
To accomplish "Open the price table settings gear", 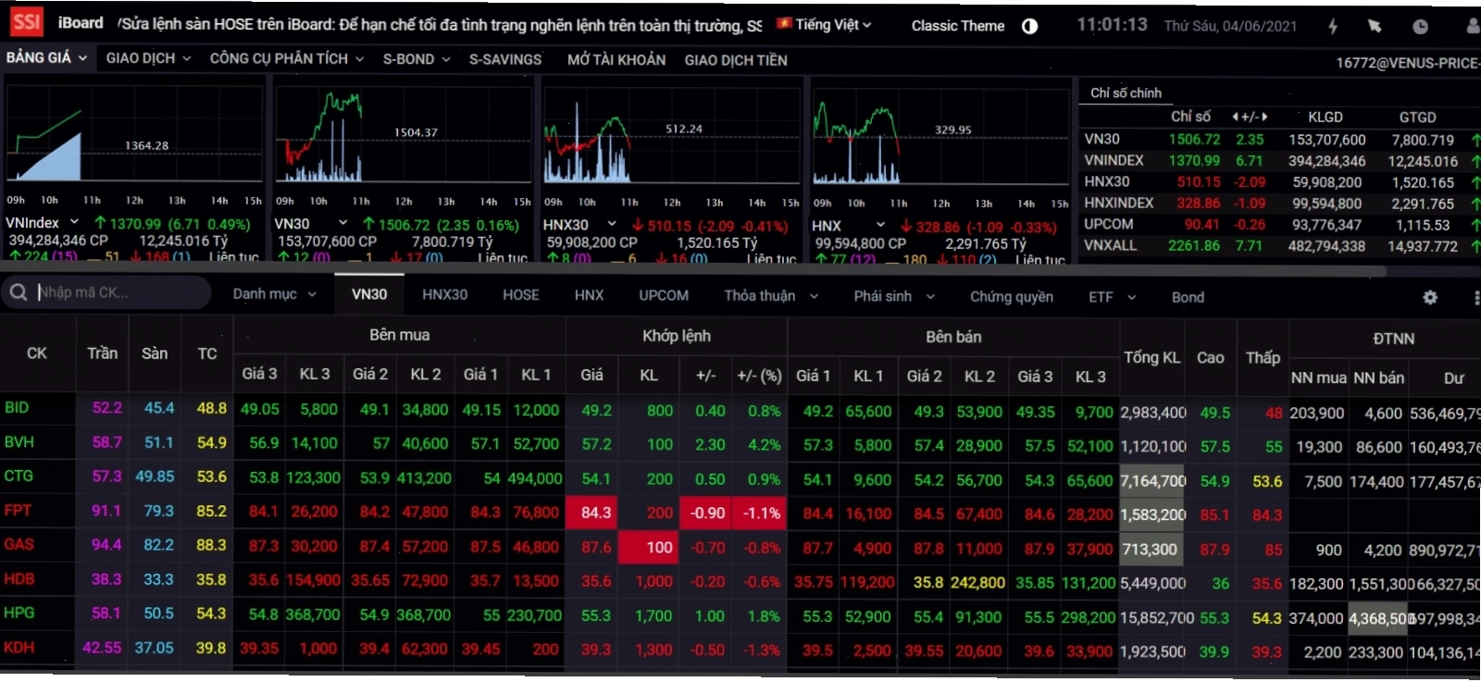I will click(1430, 297).
